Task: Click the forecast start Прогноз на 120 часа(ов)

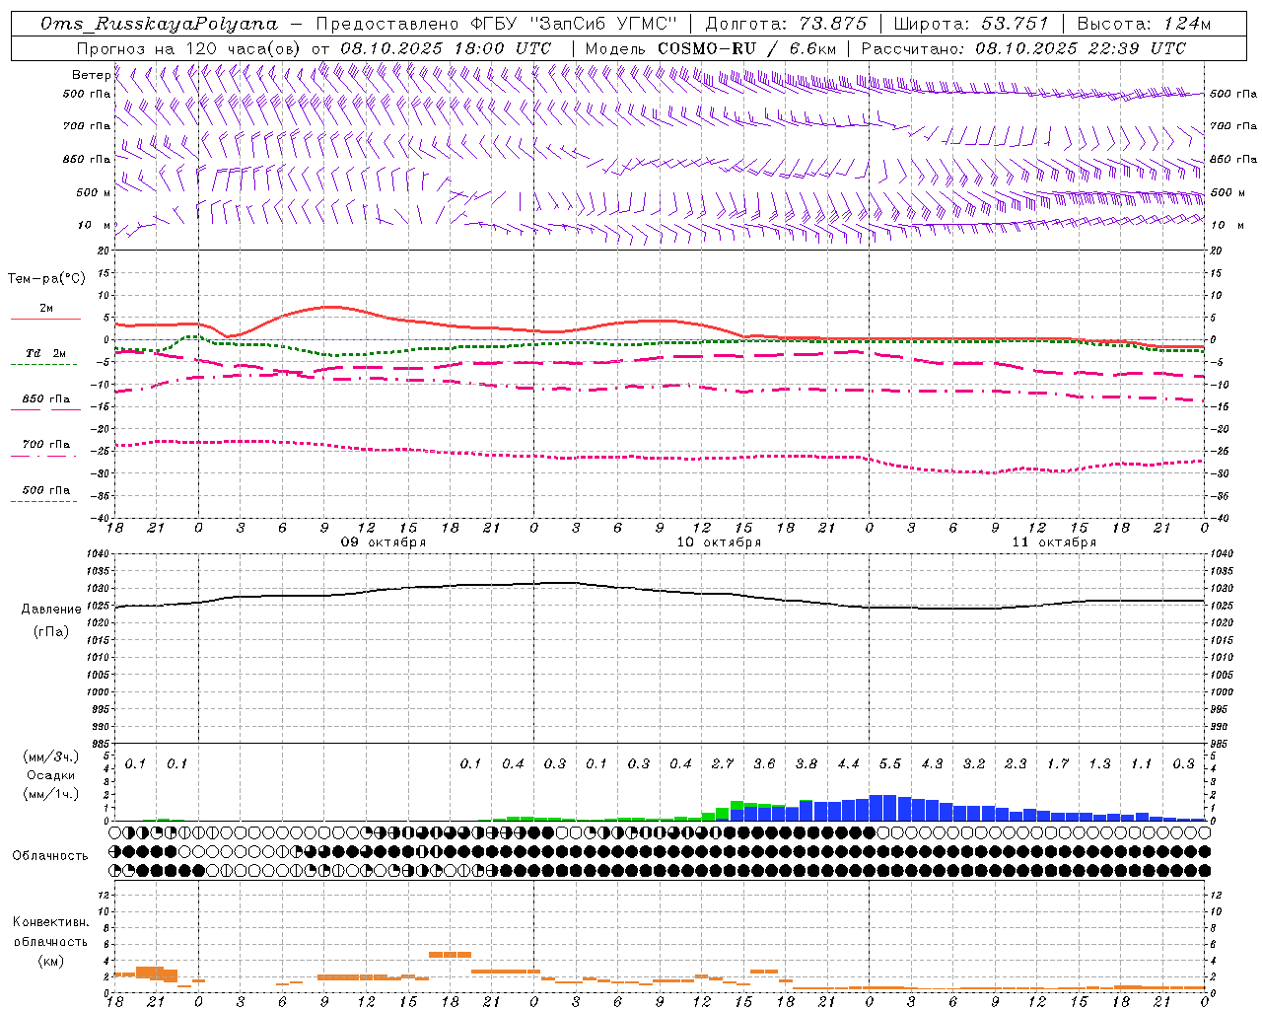Action: [189, 48]
